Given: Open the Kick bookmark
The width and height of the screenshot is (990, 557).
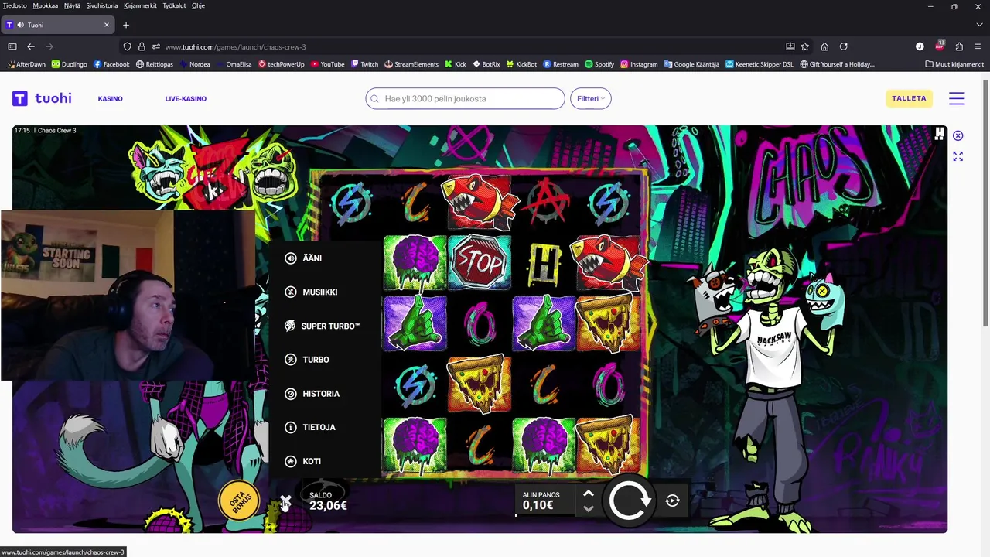Looking at the screenshot, I should [456, 64].
